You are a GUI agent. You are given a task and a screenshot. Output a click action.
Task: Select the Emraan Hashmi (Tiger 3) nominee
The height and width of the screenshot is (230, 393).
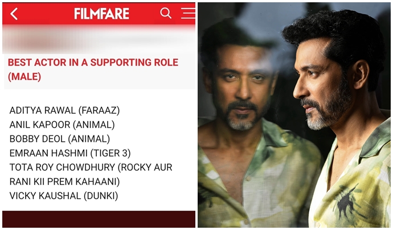(70, 153)
